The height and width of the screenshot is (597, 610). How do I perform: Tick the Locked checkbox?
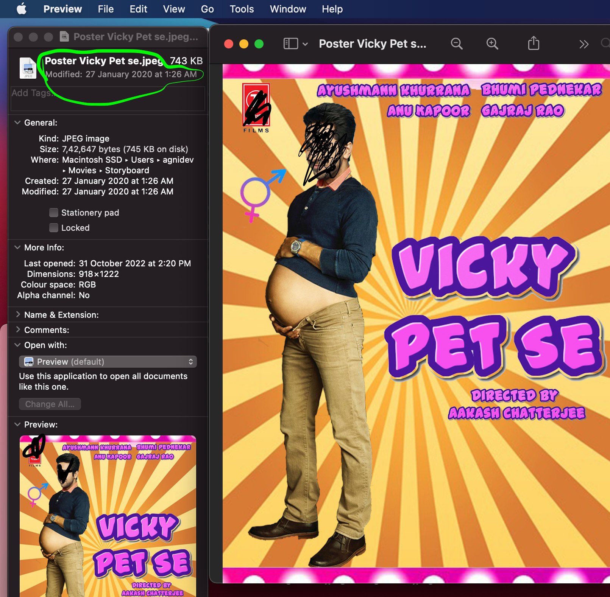point(54,228)
